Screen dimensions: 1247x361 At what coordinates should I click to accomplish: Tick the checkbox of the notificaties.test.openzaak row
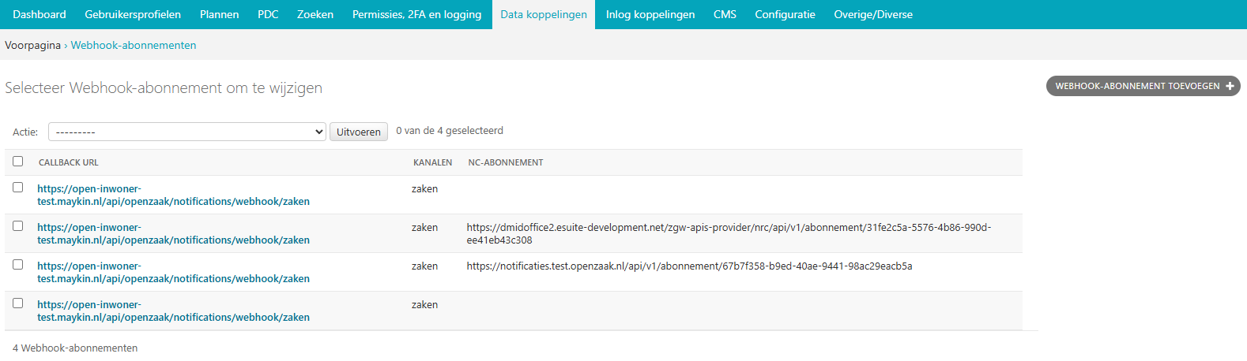[18, 265]
